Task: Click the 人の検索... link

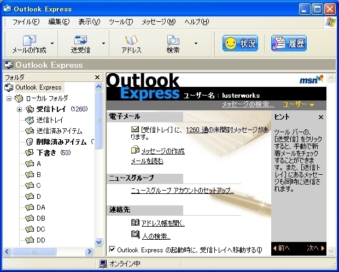Action: [x=156, y=236]
